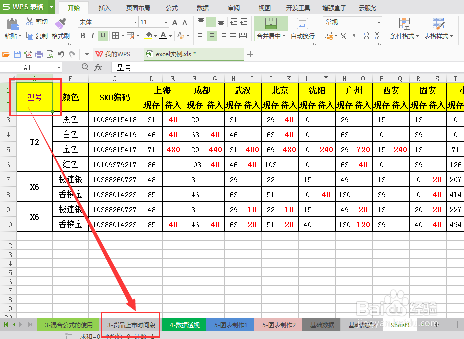The height and width of the screenshot is (339, 464).
Task: Click the justify alignment icon
Action: pos(233,36)
